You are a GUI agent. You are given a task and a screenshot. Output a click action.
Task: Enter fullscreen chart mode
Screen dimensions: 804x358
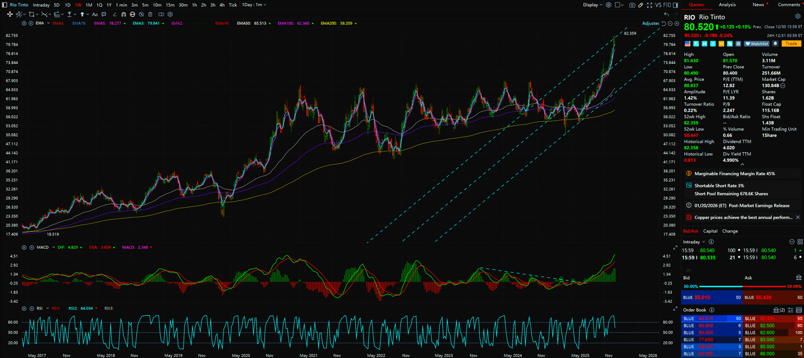pos(650,5)
